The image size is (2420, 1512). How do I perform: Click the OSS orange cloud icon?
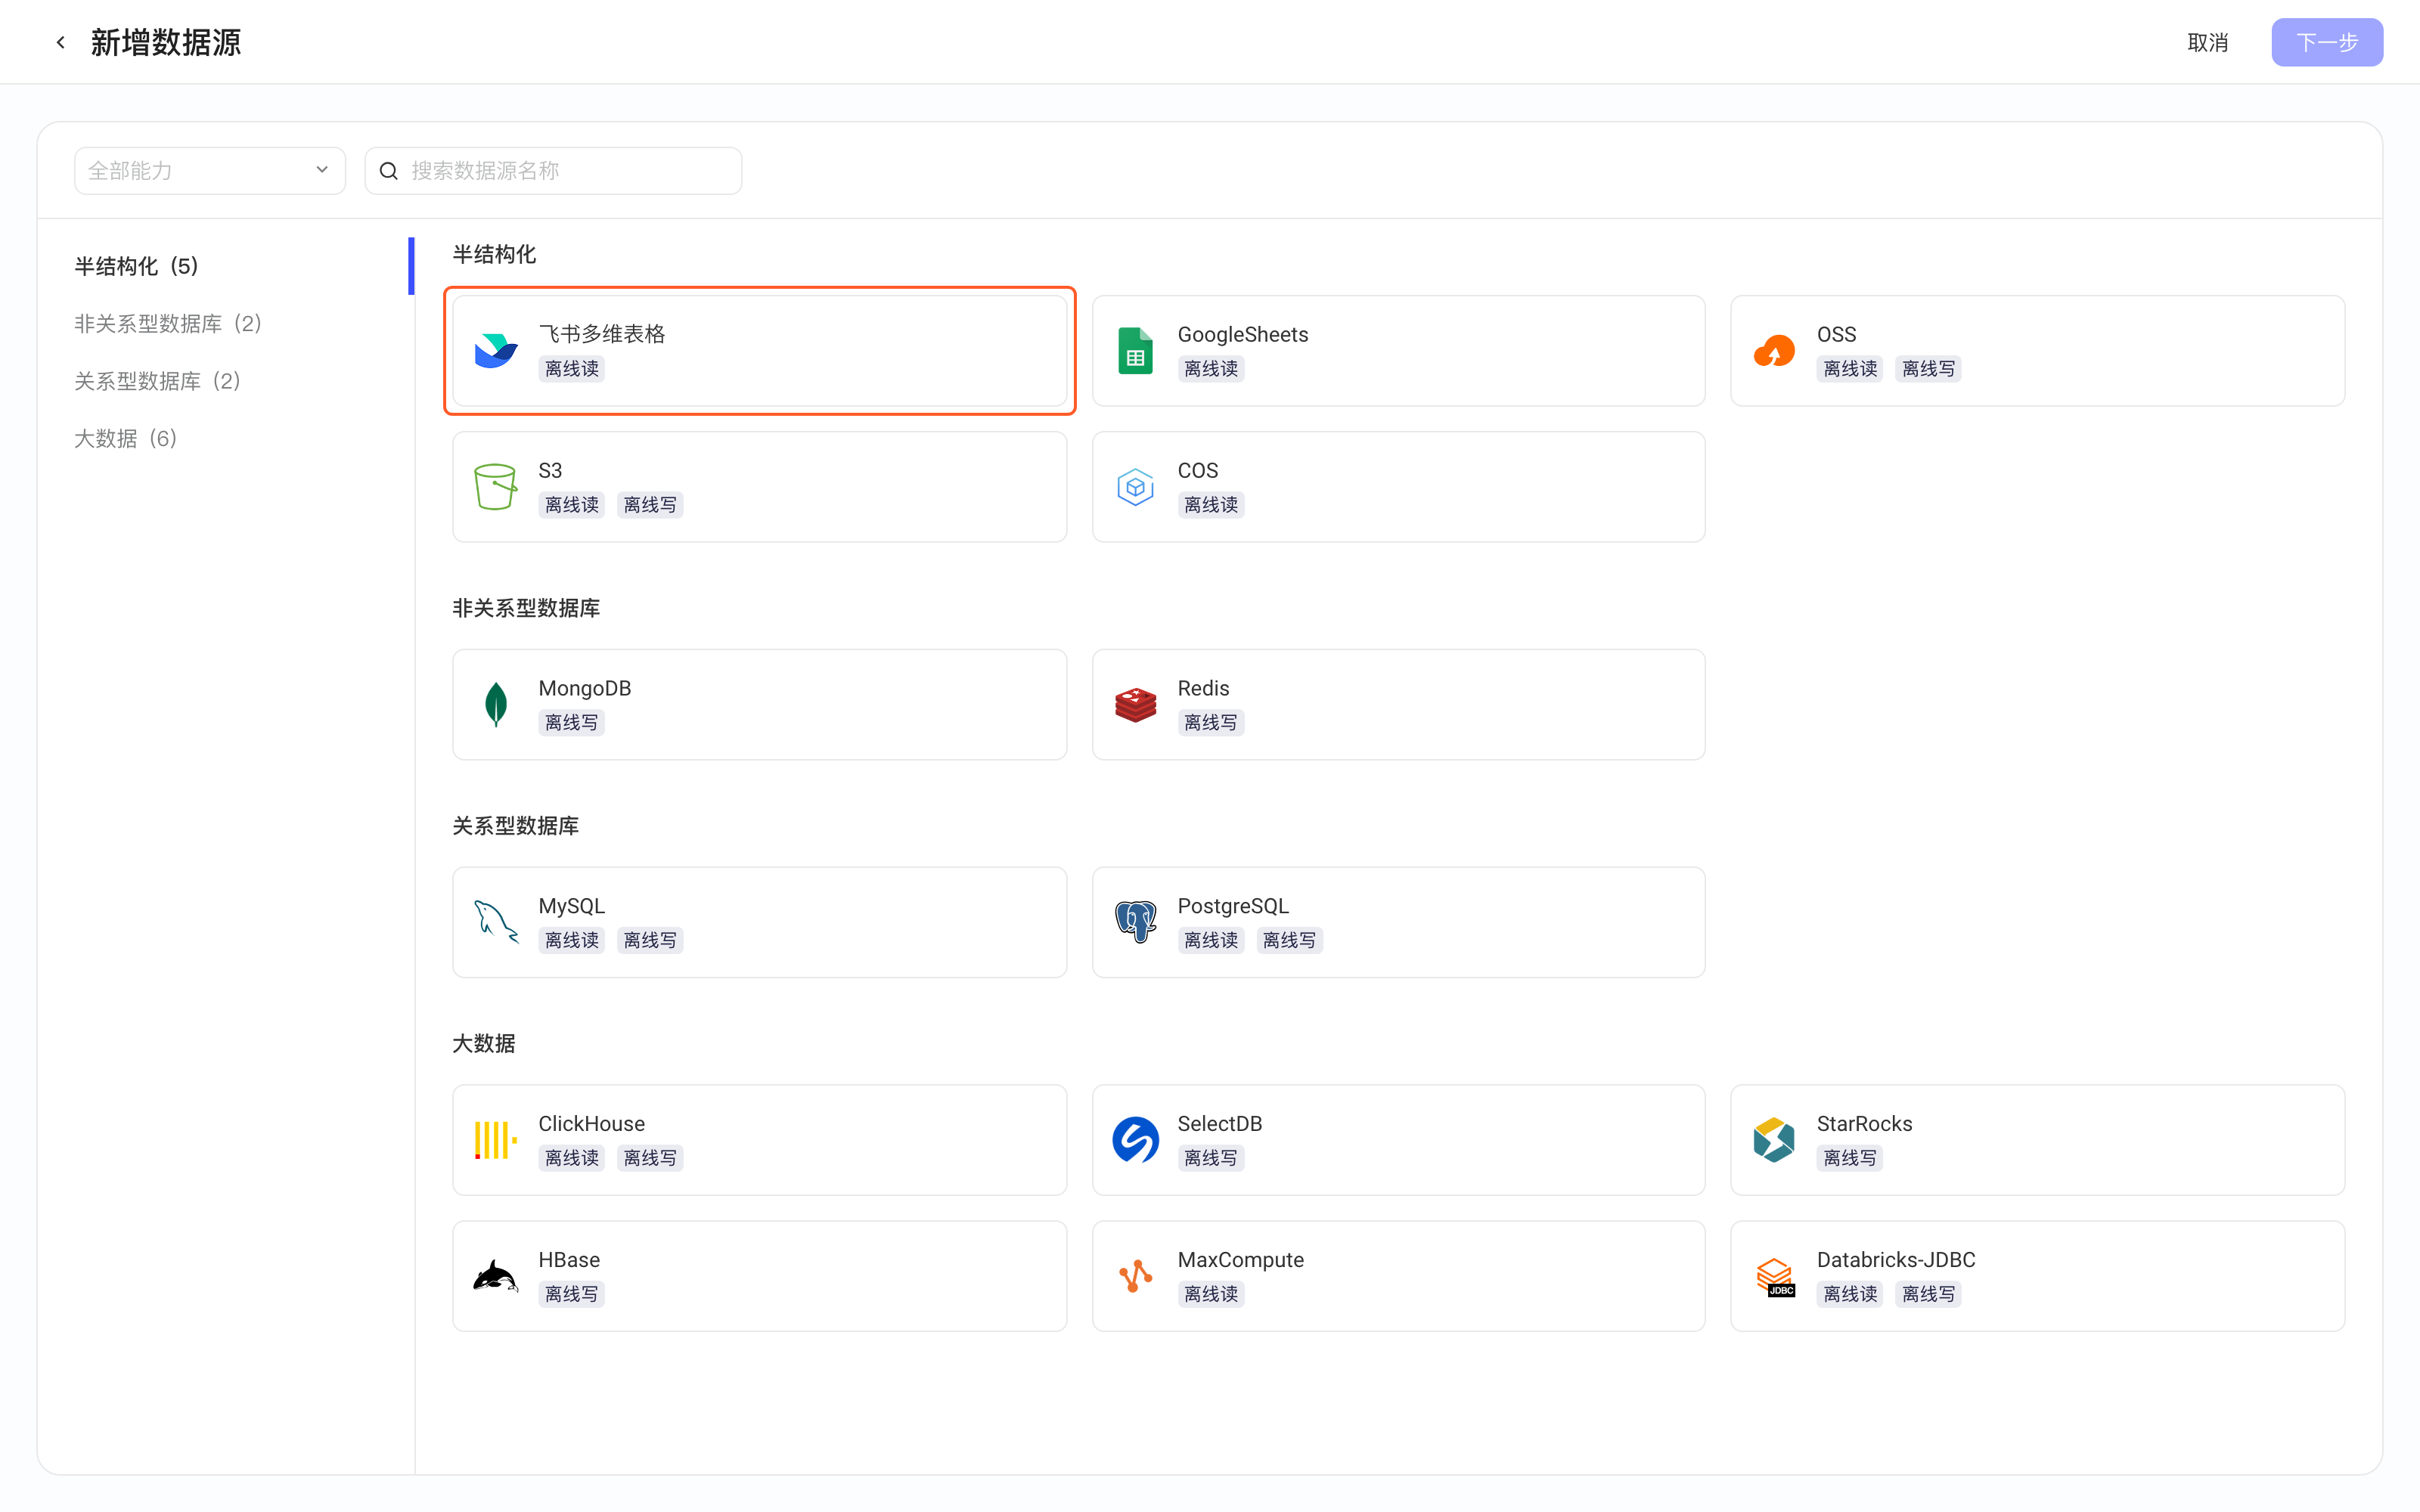pyautogui.click(x=1774, y=351)
